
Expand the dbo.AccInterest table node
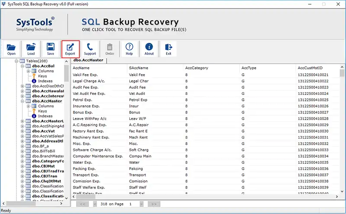(x=22, y=96)
